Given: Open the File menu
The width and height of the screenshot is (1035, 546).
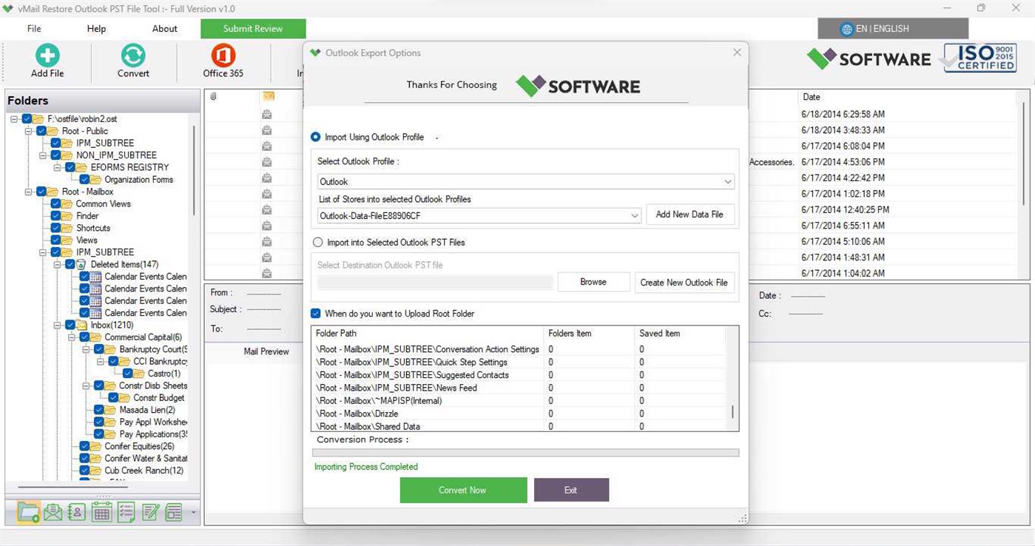Looking at the screenshot, I should 33,28.
